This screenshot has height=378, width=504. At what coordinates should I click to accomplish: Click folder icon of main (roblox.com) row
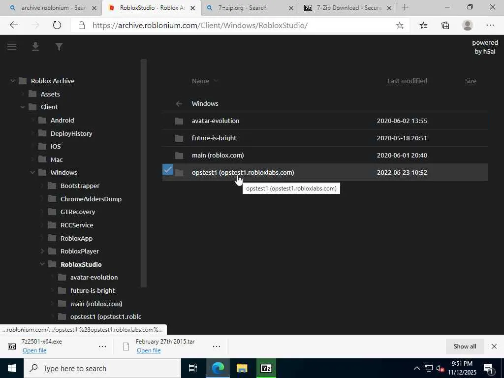179,156
